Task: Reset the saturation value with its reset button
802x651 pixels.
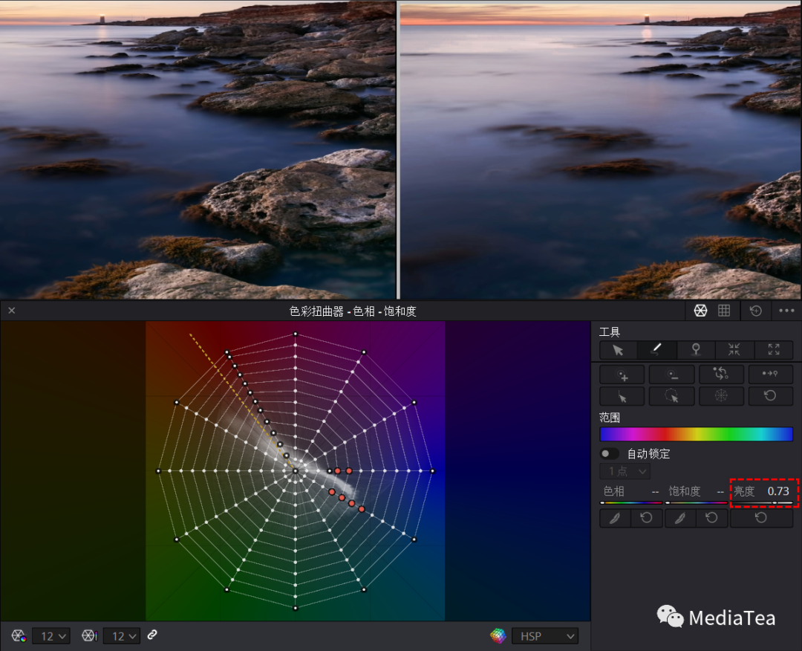Action: (712, 519)
